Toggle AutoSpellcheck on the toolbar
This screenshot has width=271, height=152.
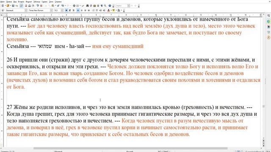[41, 5]
